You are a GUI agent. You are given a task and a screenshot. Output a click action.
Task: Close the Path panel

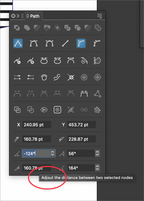tap(13, 16)
